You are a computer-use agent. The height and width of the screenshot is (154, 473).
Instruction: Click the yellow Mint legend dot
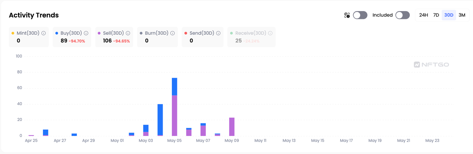13,33
